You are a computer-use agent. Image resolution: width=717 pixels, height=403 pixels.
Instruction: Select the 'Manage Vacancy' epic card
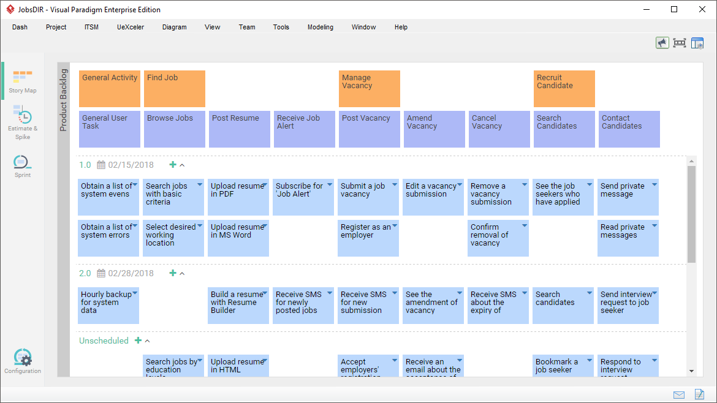tap(369, 89)
